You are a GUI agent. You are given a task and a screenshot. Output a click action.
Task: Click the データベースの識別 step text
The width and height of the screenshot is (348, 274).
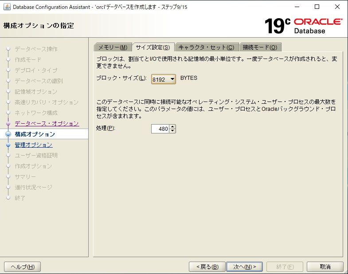[x=39, y=81]
